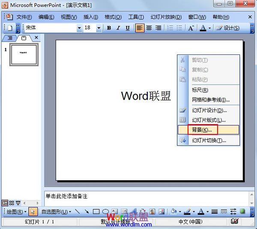Click the font size field showing 18

pyautogui.click(x=90, y=28)
